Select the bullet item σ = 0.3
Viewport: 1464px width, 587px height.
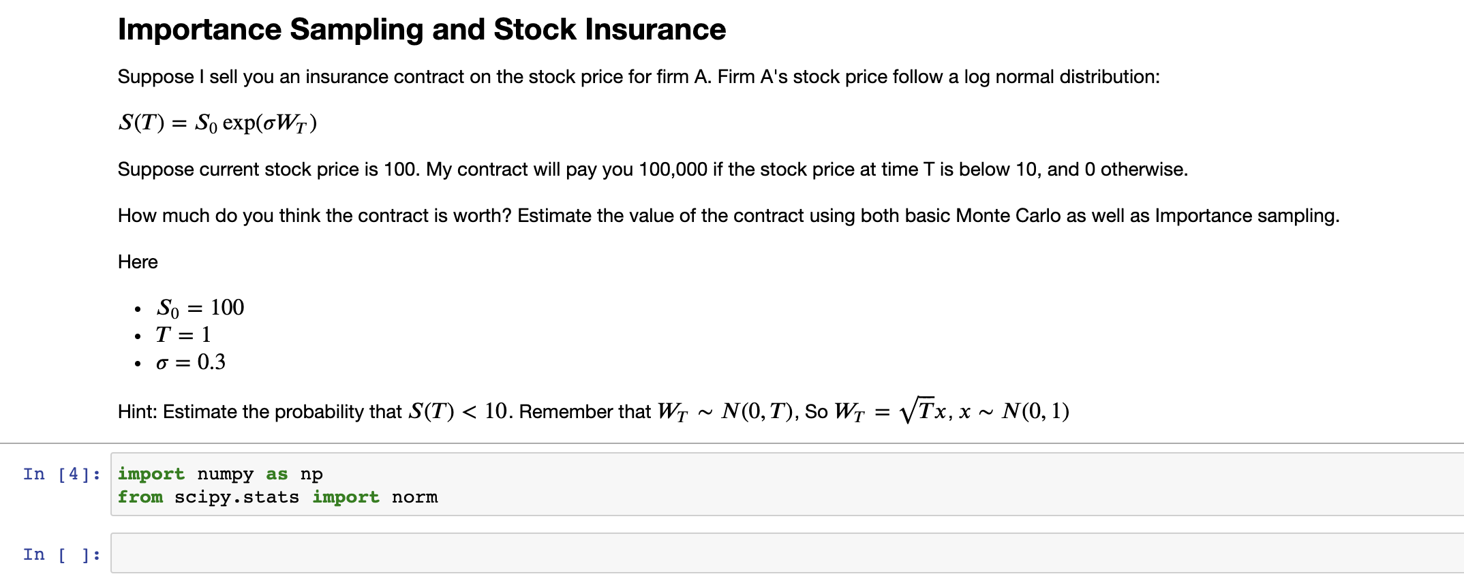[189, 362]
